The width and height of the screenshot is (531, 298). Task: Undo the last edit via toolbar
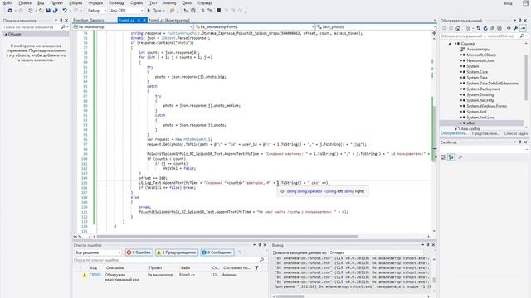65,11
